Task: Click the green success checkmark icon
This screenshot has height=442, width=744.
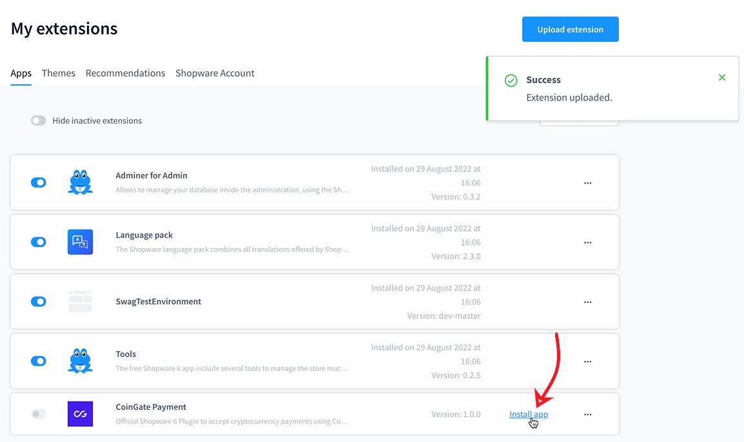Action: click(x=511, y=81)
